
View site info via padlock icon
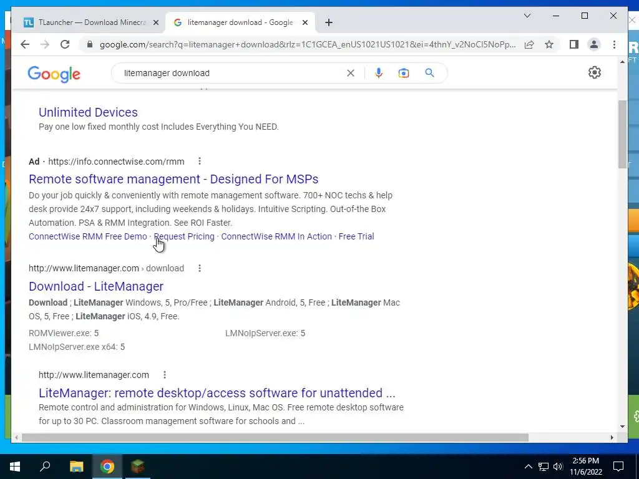pos(90,44)
